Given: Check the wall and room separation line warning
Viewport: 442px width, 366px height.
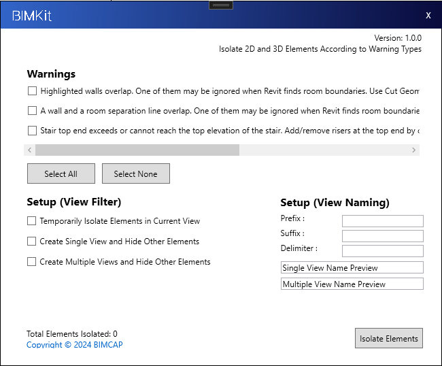Looking at the screenshot, I should coord(32,111).
